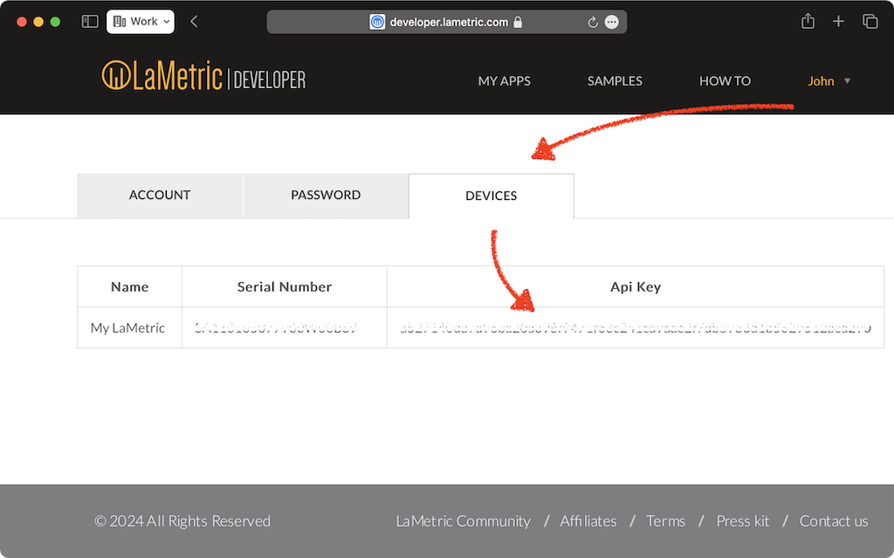The image size is (894, 558).
Task: Open MY APPS in navigation
Action: (504, 81)
